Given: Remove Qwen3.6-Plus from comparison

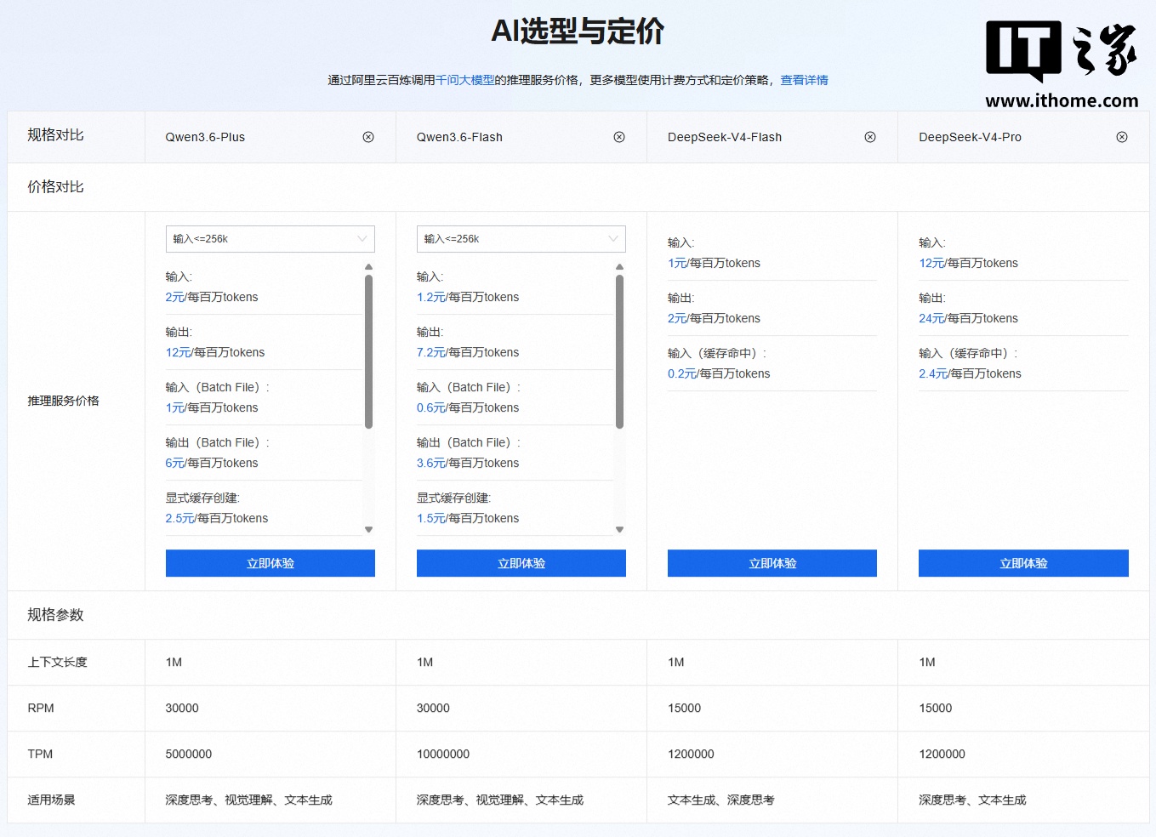Looking at the screenshot, I should coord(368,137).
